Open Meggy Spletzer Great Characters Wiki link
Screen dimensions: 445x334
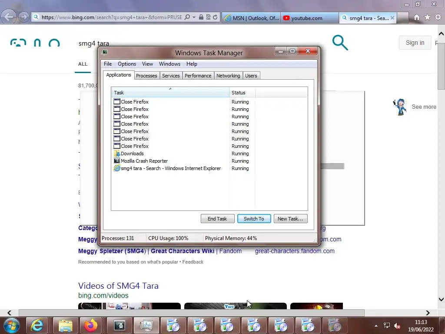pyautogui.click(x=160, y=251)
